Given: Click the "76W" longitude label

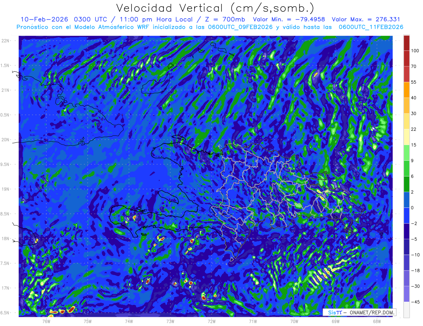Looking at the screenshot, I should tap(47, 321).
